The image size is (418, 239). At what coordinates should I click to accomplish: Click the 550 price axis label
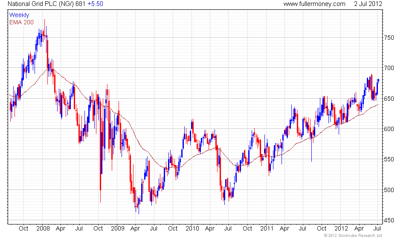(389, 160)
